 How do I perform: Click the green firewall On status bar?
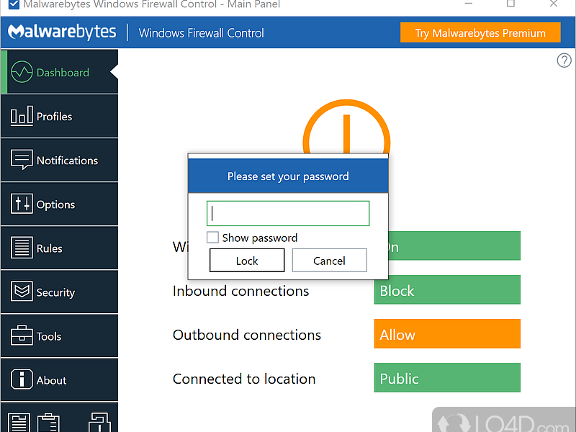click(454, 246)
